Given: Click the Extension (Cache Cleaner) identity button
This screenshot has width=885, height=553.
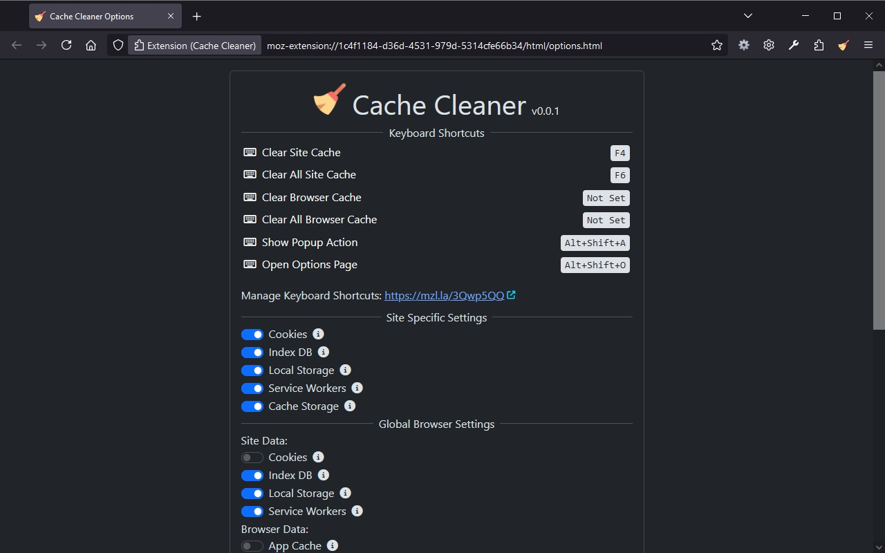Looking at the screenshot, I should pos(196,45).
